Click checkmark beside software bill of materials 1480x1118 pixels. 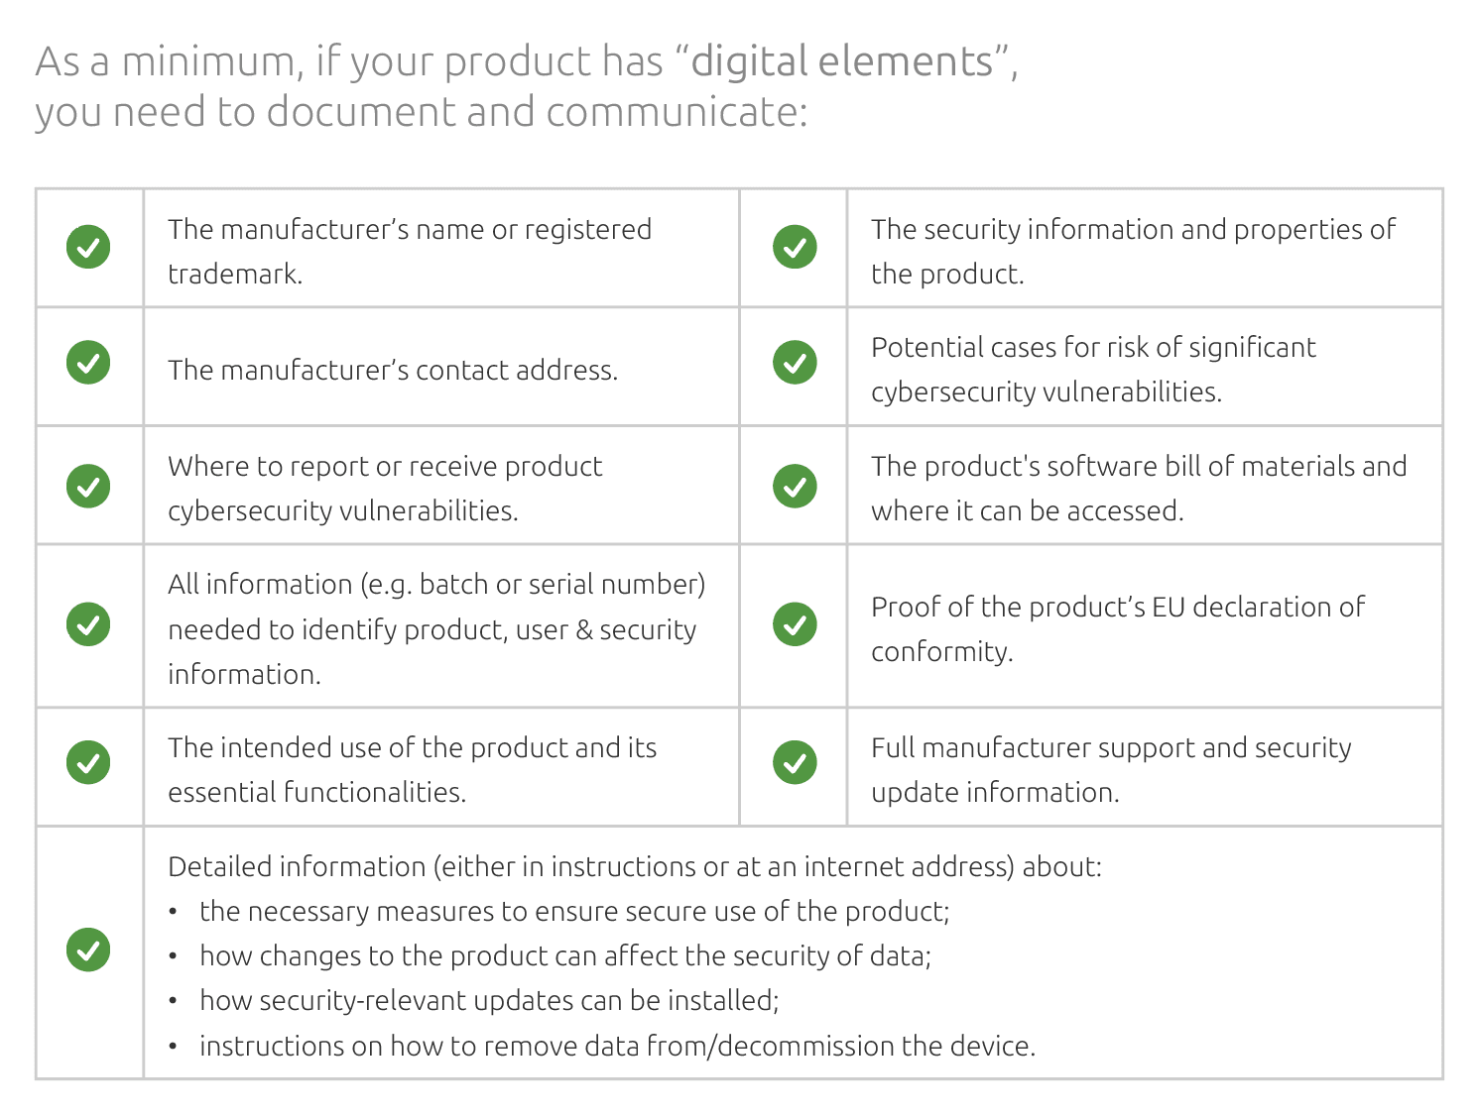(x=795, y=486)
